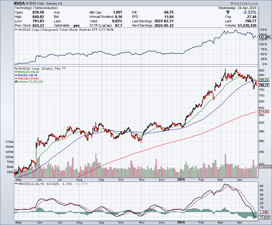The height and width of the screenshot is (225, 272).
Task: Click the MACD(12,26,9) indicator label
Action: (31, 184)
